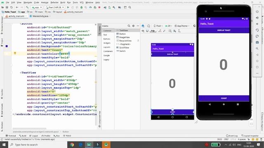
Task: Click COUNT button in emulator
Action: point(224,98)
